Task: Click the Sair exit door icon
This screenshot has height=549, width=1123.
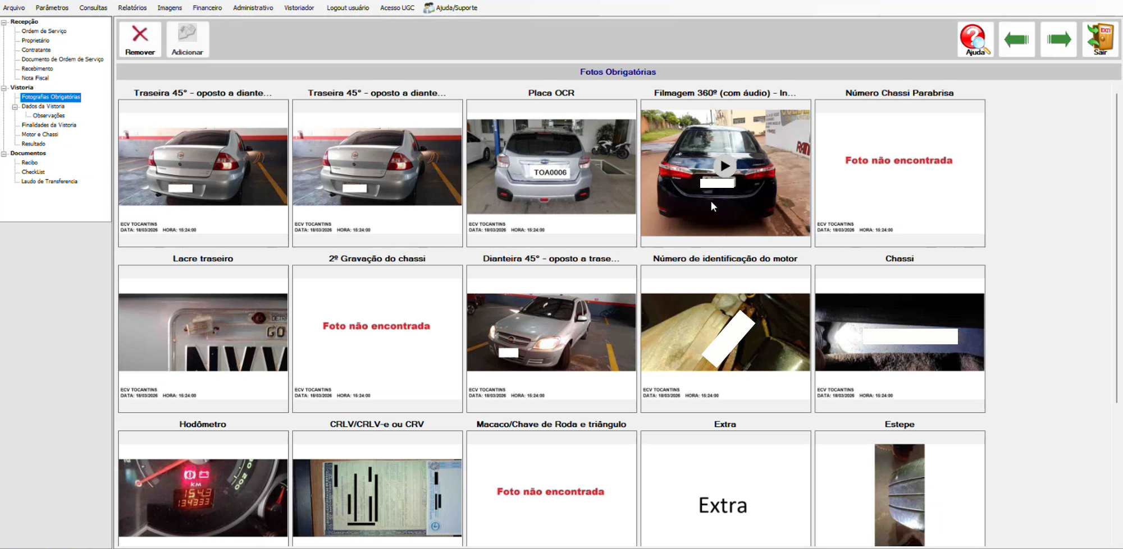Action: 1100,39
